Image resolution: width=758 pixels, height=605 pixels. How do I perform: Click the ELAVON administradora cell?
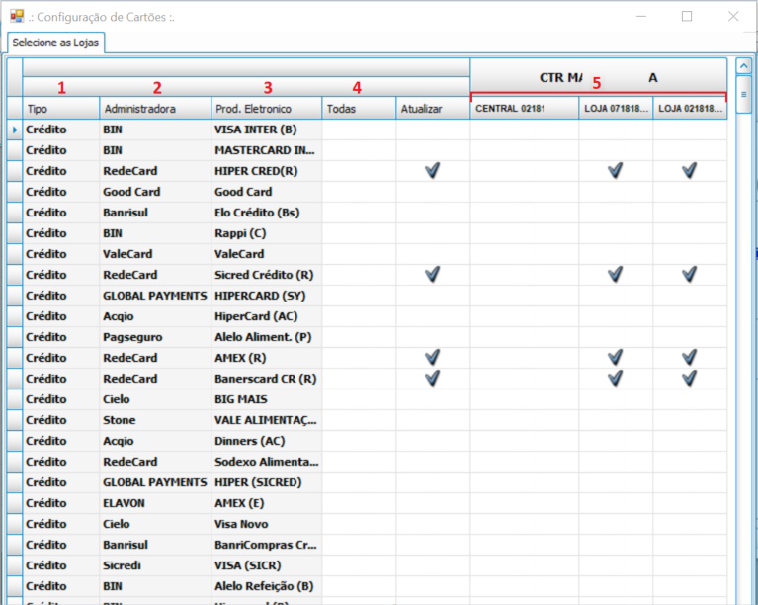click(155, 503)
